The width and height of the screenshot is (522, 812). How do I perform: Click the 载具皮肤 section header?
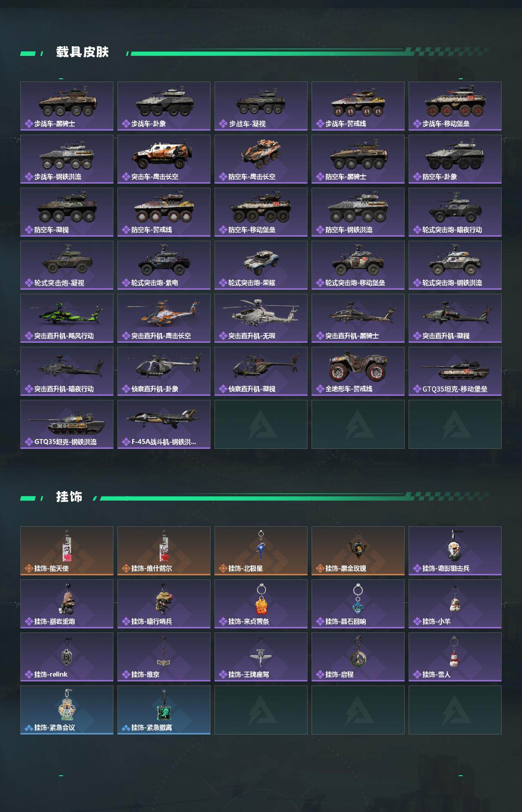[x=82, y=52]
